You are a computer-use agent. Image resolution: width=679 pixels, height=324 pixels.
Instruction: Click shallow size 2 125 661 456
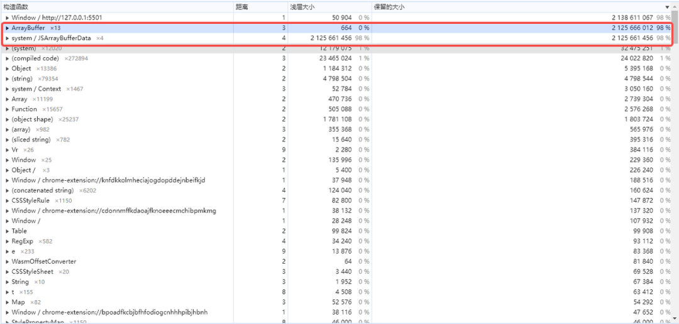tap(331, 38)
